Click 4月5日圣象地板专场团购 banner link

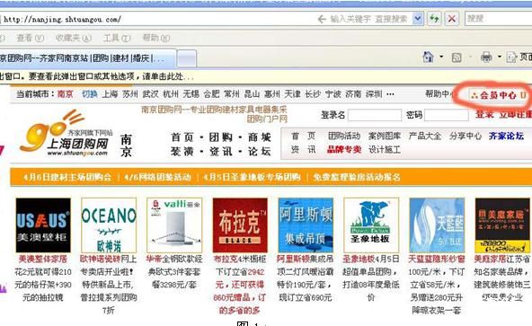(x=252, y=177)
